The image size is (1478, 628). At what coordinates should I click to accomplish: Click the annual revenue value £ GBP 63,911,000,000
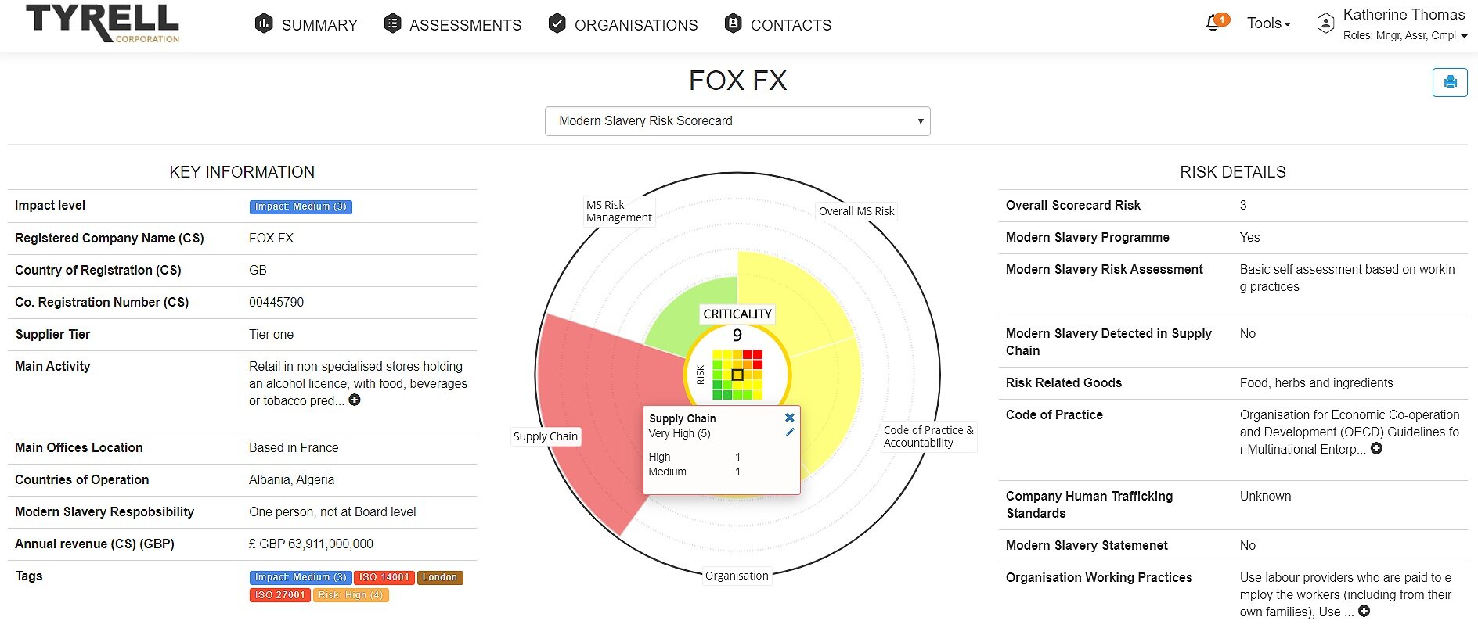click(x=311, y=544)
